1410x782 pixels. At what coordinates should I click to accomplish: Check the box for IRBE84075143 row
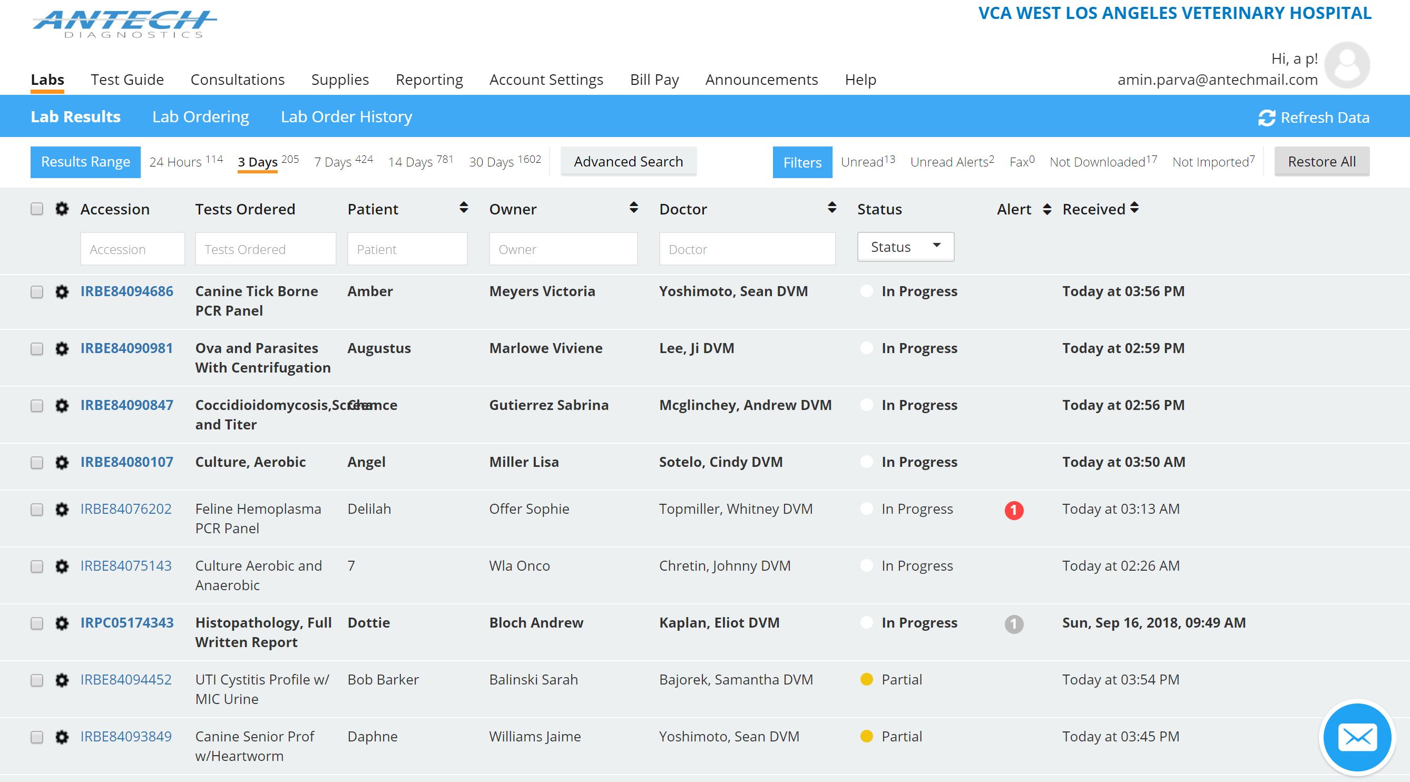pos(37,567)
